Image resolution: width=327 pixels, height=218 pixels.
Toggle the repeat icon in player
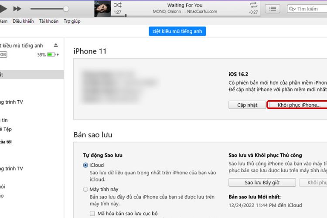253,5
